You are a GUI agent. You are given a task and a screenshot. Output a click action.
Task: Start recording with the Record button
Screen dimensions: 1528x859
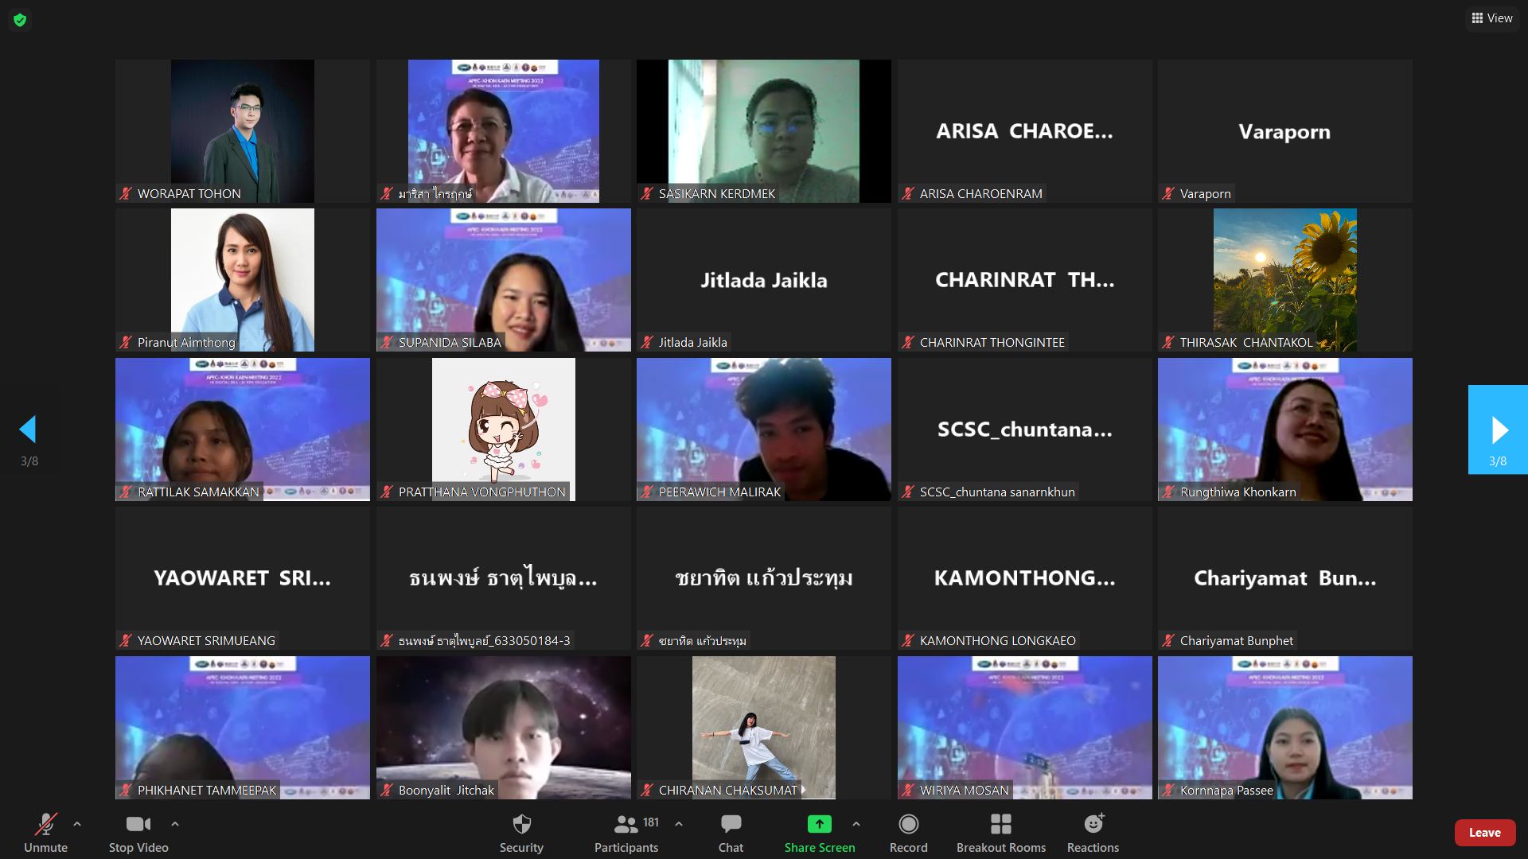click(908, 833)
